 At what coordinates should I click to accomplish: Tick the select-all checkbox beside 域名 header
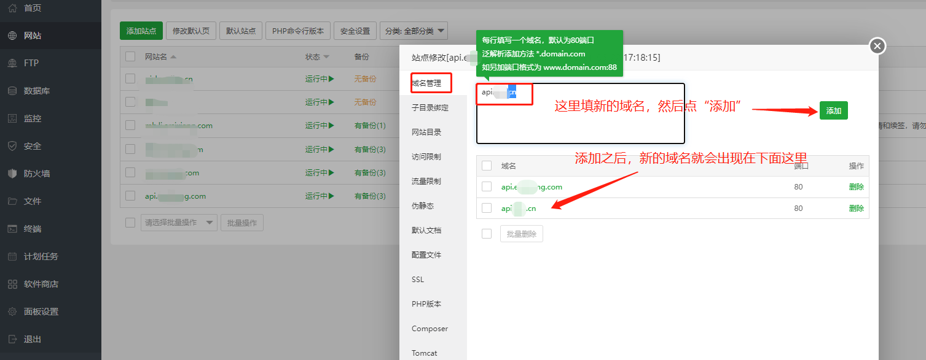point(487,166)
